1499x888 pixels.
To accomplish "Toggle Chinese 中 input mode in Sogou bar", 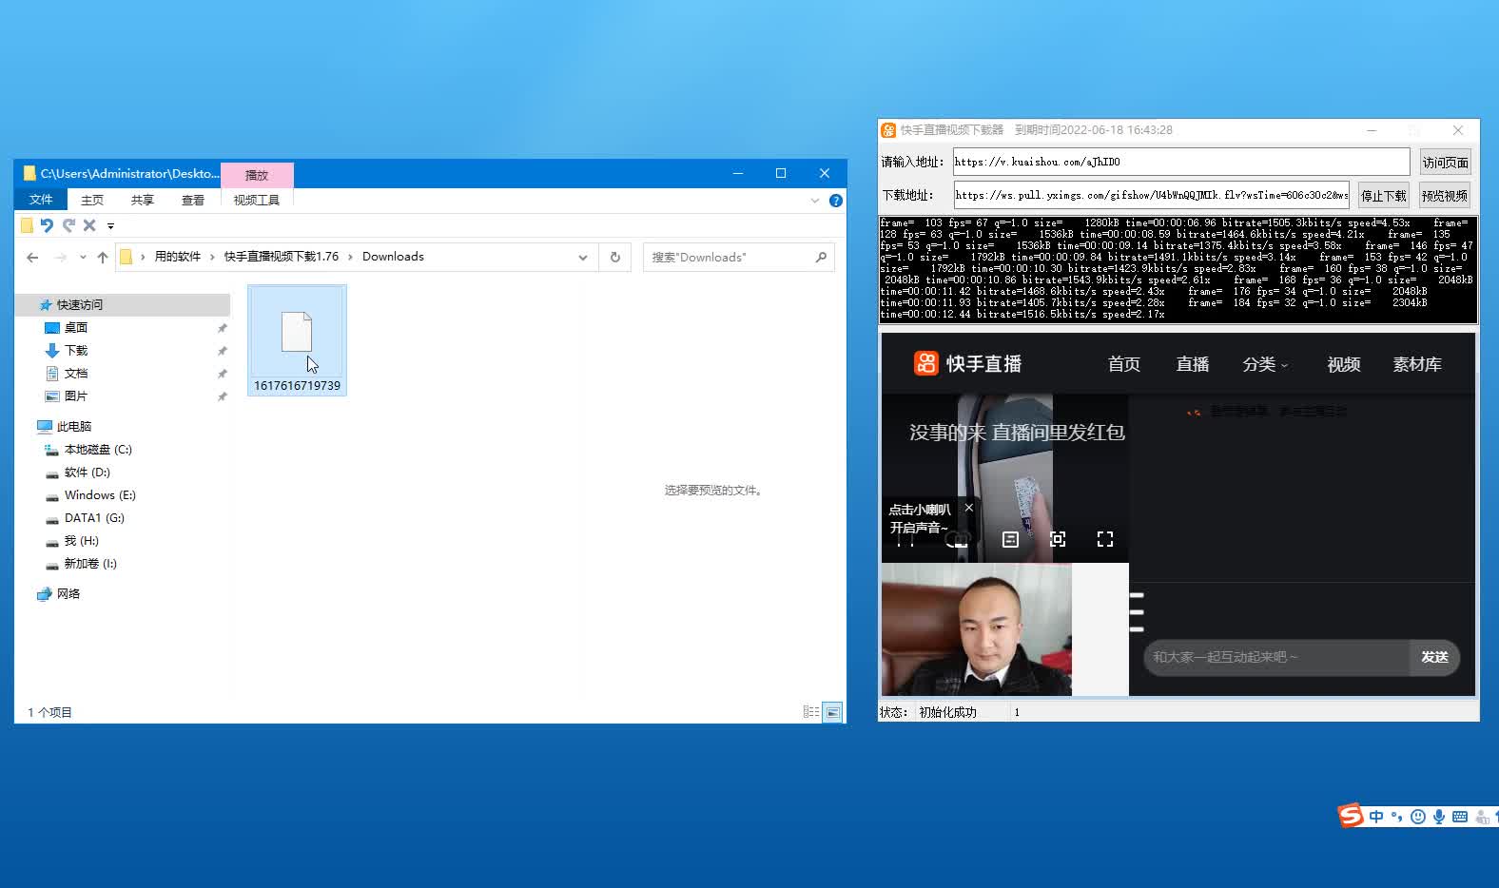I will tap(1376, 817).
